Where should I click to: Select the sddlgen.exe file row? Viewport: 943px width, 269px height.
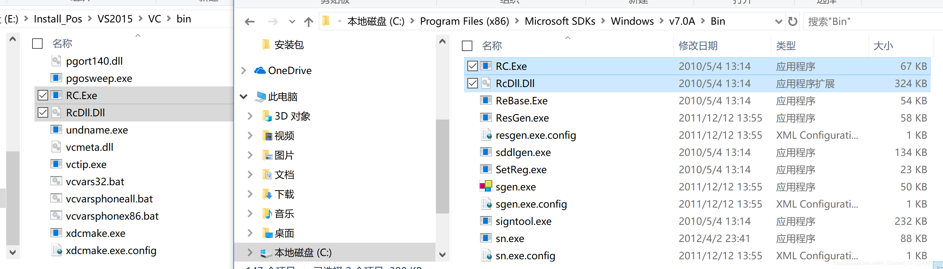pos(697,152)
